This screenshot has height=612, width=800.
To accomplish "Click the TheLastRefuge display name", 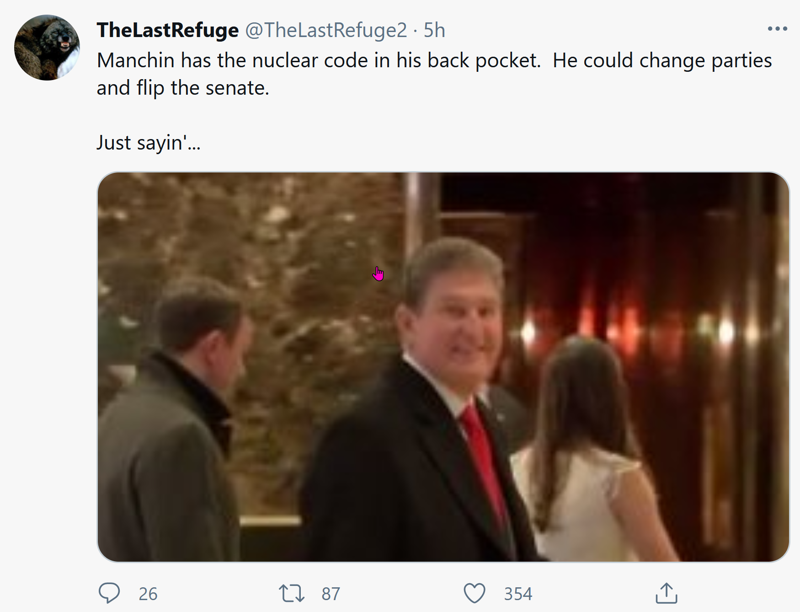I will point(168,30).
